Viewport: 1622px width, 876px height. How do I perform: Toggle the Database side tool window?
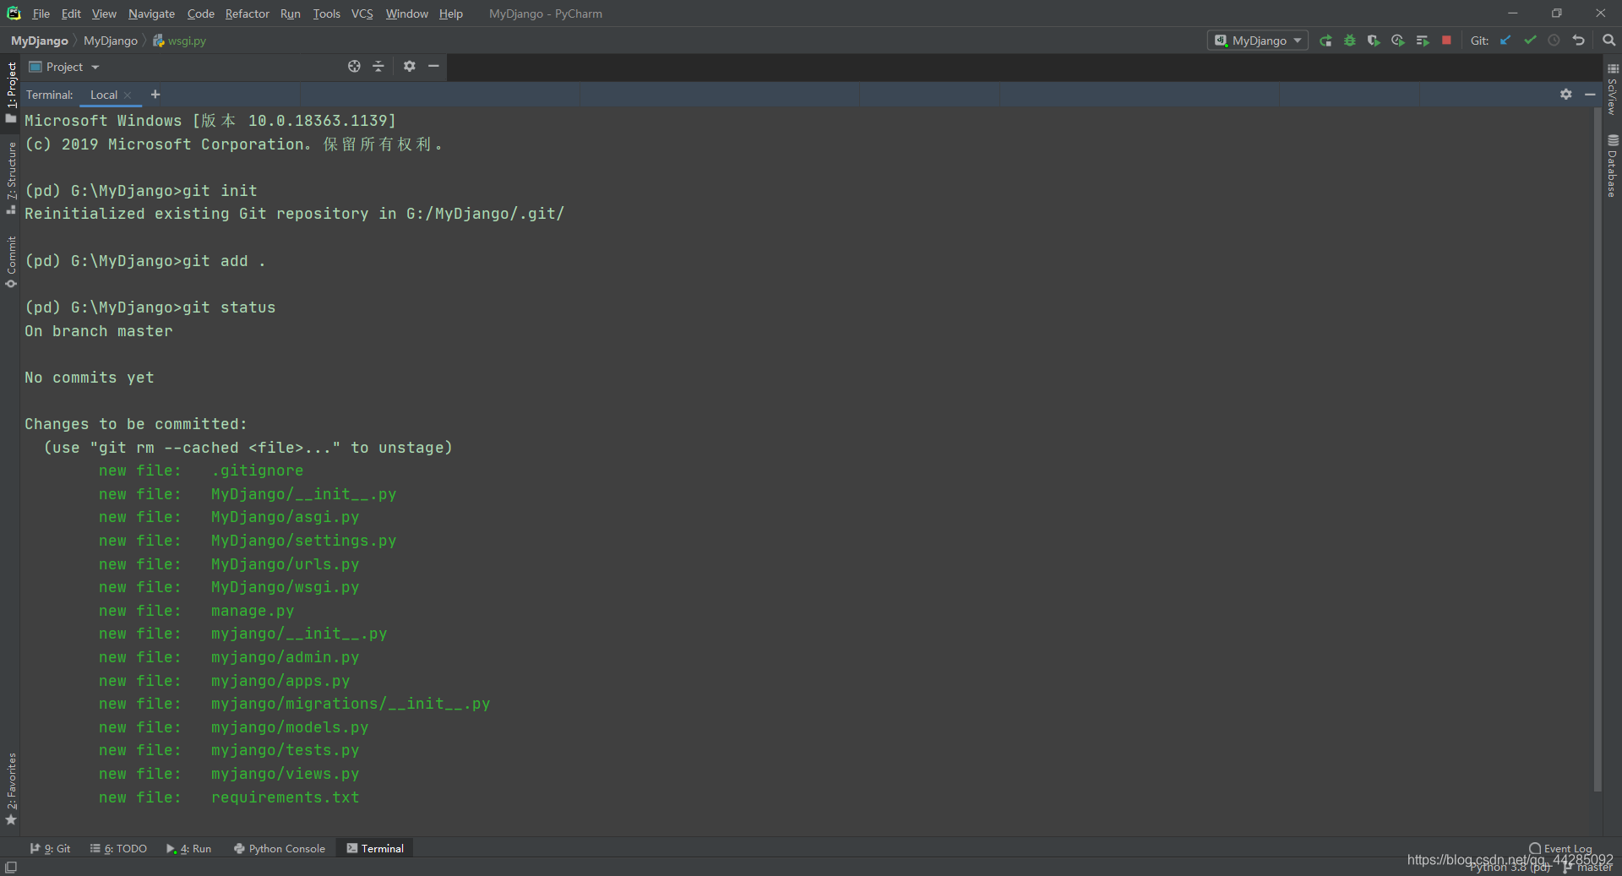point(1612,166)
